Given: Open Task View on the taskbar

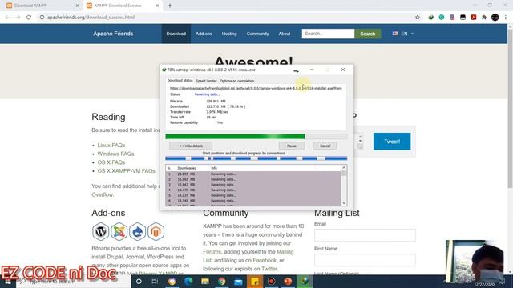Looking at the screenshot, I should [155, 281].
